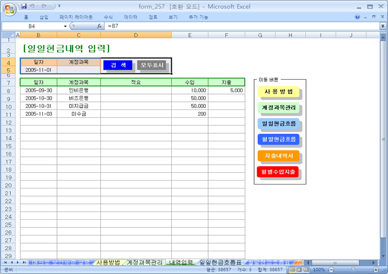Switch to Page Layout view in status bar
The width and height of the screenshot is (388, 274).
pos(300,269)
